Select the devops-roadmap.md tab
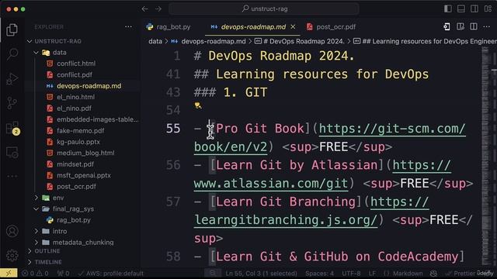This screenshot has height=279, width=497. coord(252,27)
